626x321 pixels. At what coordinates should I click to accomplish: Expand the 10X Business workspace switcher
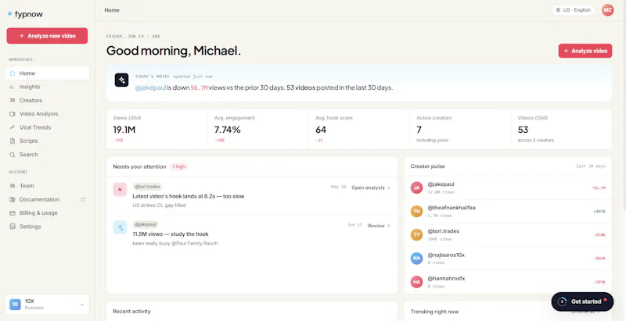tap(47, 305)
